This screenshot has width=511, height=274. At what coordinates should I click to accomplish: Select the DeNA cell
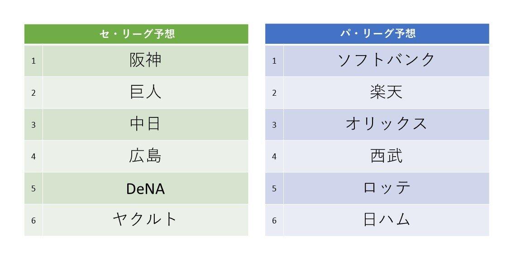145,188
